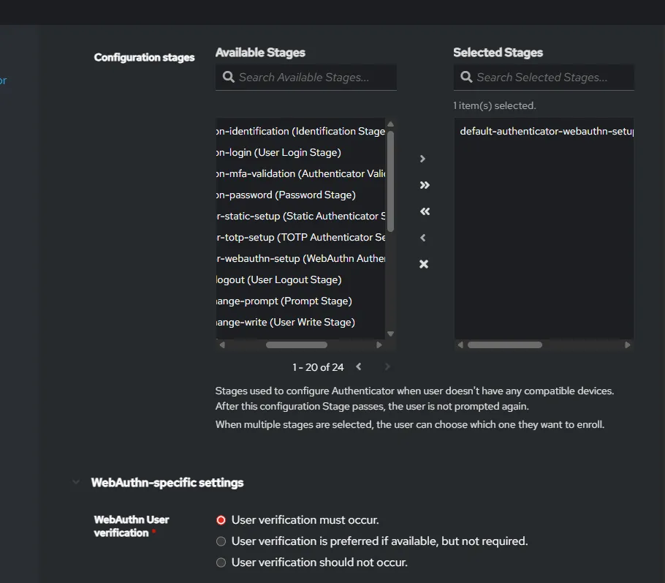665x583 pixels.
Task: Select 'User verification must occur' radio option
Action: (x=221, y=520)
